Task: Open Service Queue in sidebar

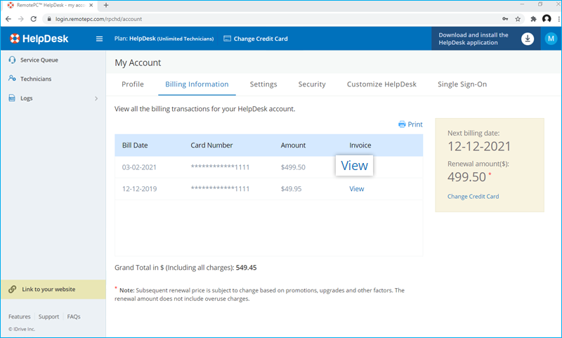Action: (39, 60)
